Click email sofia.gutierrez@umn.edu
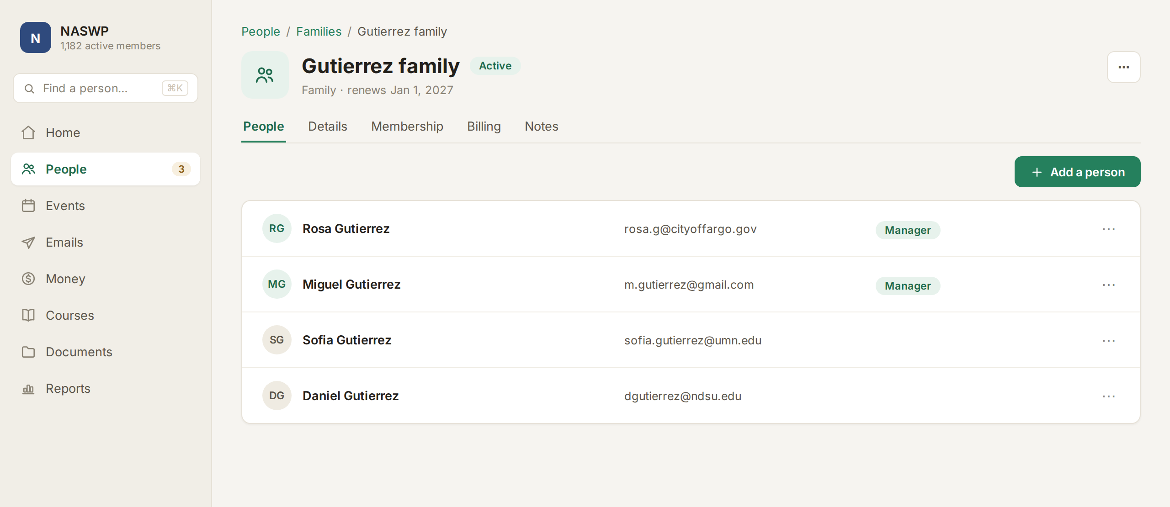 [x=693, y=341]
